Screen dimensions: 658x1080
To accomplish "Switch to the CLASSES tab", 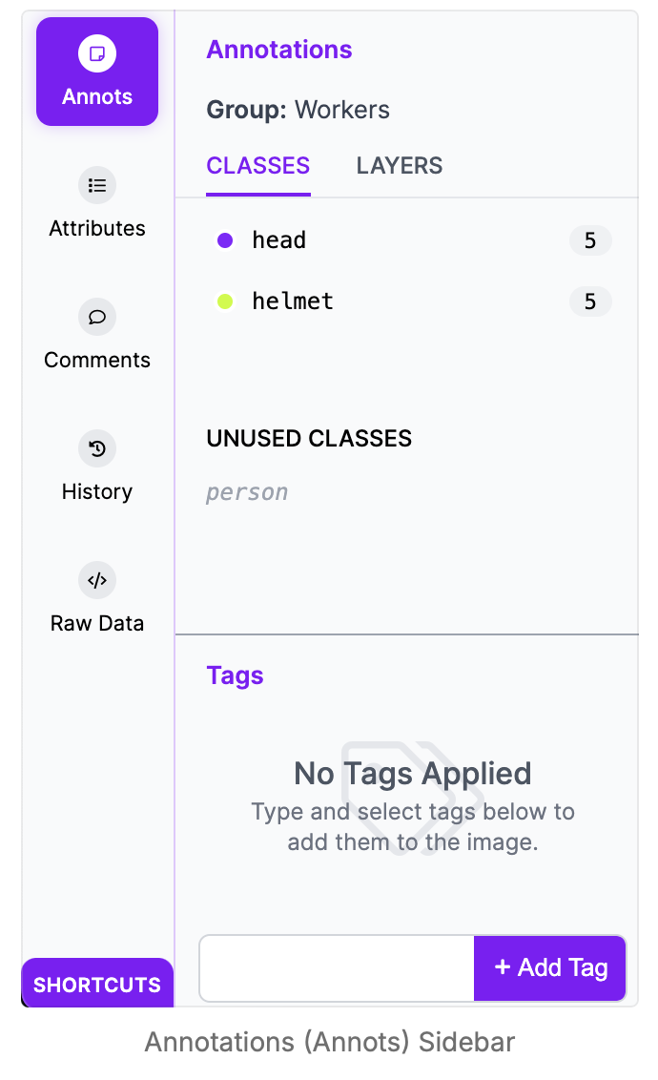I will click(x=258, y=166).
